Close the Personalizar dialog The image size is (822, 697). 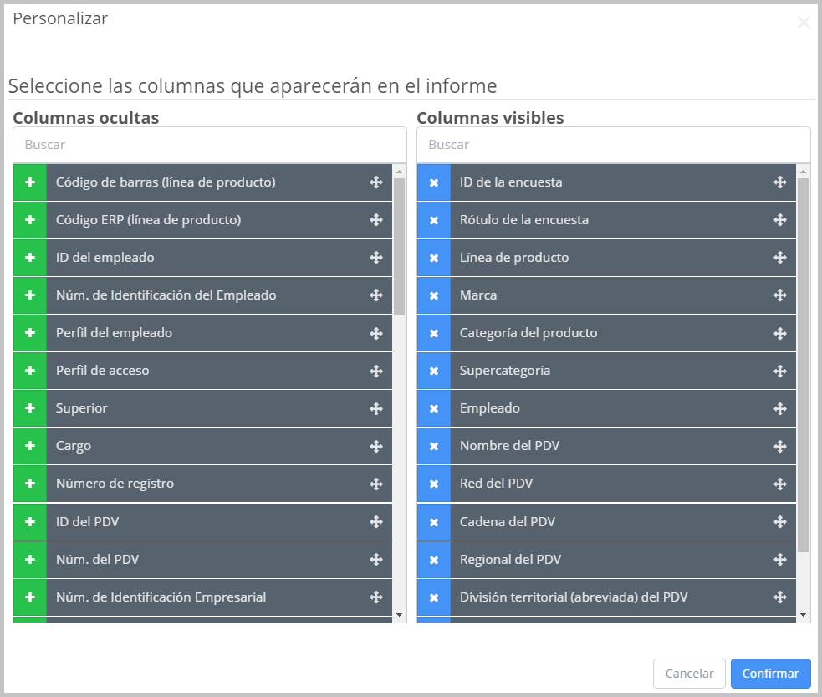pos(803,23)
